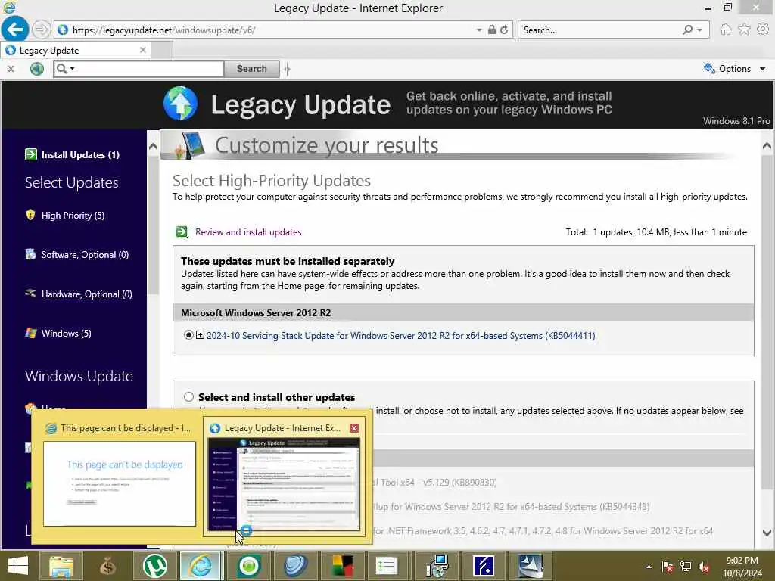
Task: Click Install Updates (1) in sidebar
Action: (80, 155)
